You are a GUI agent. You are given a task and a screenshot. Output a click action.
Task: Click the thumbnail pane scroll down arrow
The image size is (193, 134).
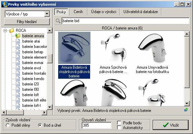coord(187,104)
